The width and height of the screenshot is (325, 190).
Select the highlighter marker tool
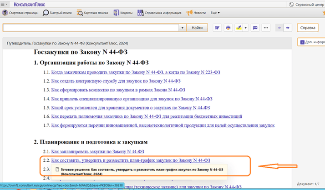pyautogui.click(x=239, y=28)
